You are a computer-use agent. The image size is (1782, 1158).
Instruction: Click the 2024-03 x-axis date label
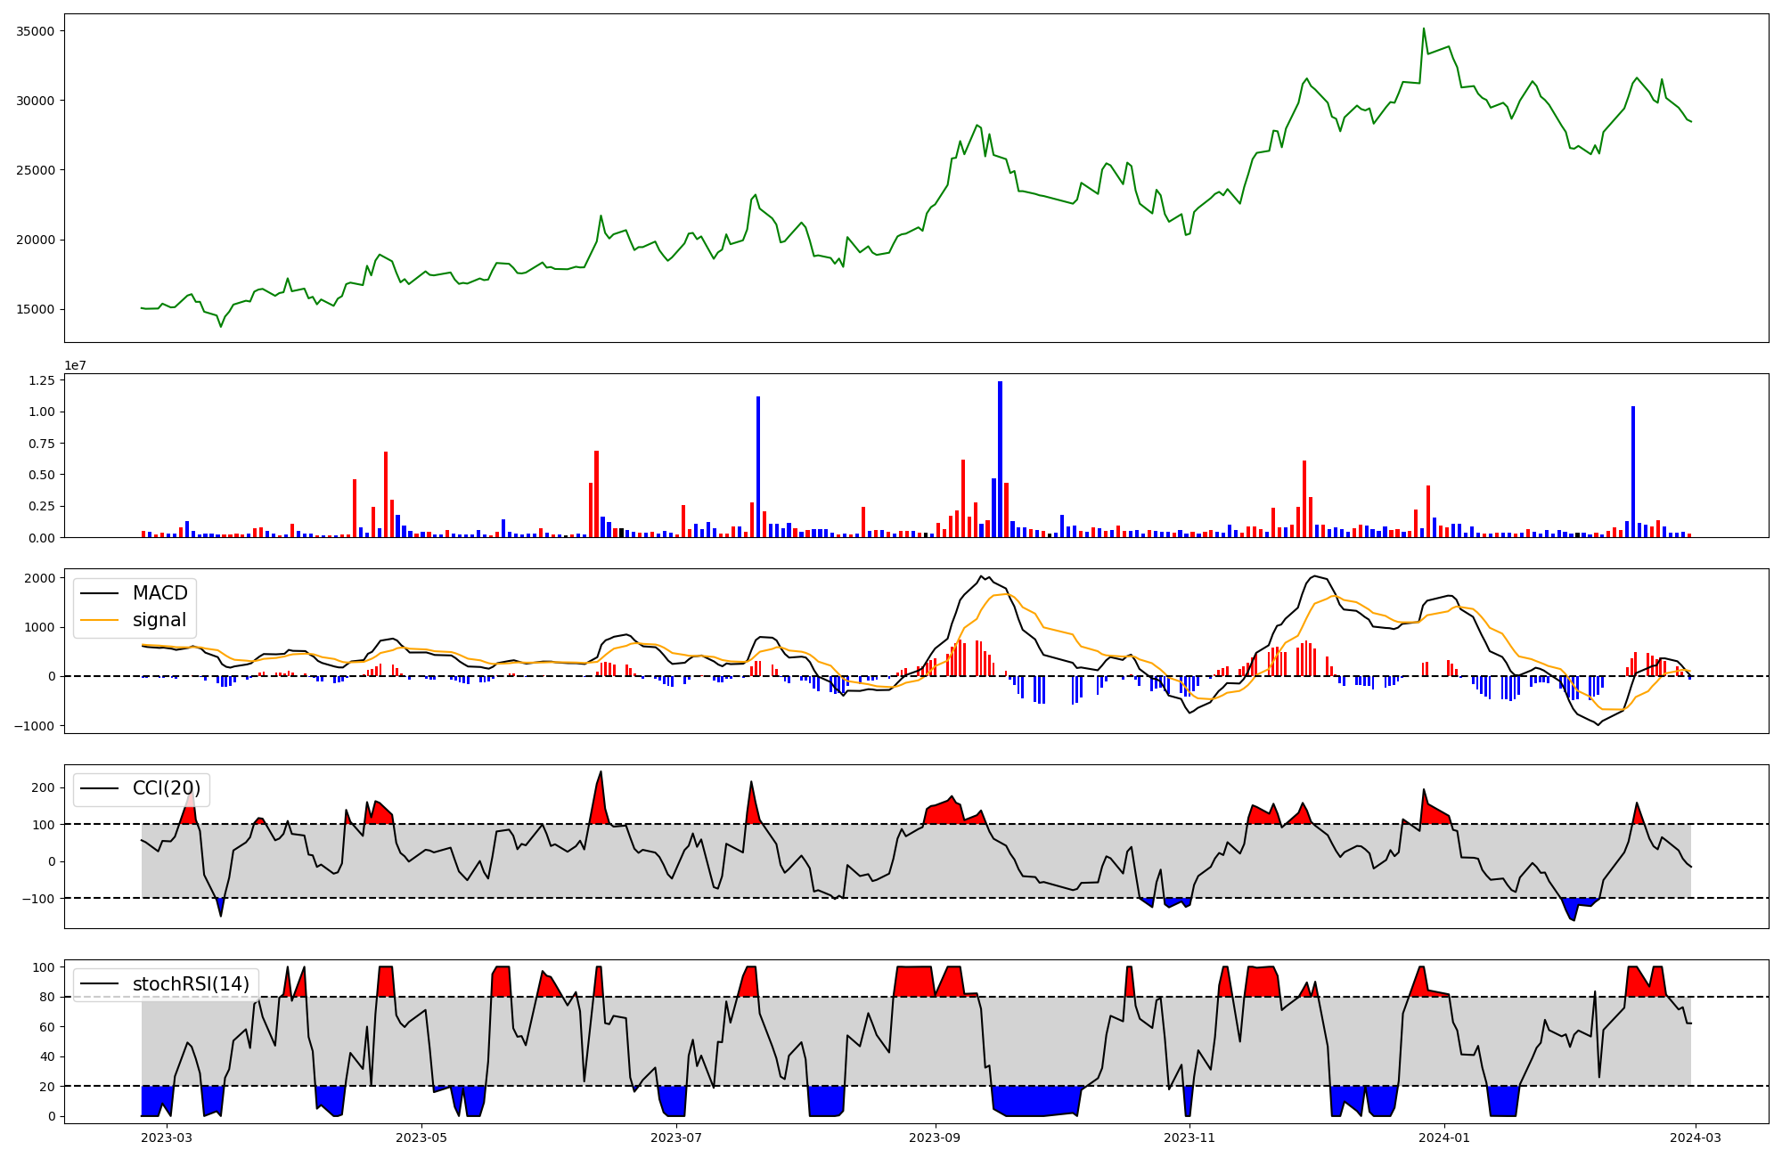1695,1138
